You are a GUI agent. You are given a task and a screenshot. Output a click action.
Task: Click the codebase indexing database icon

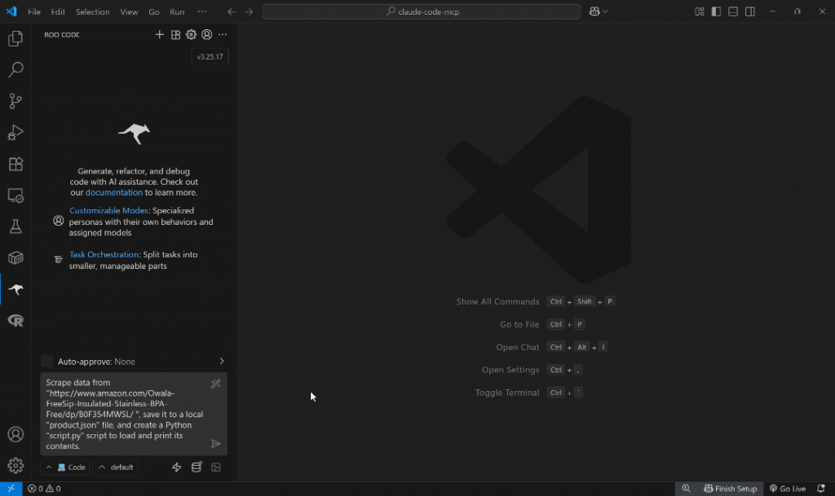(196, 467)
